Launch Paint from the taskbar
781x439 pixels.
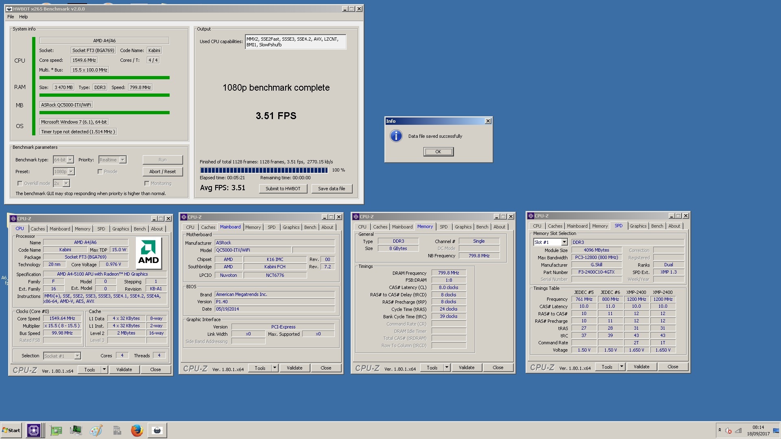pos(96,430)
